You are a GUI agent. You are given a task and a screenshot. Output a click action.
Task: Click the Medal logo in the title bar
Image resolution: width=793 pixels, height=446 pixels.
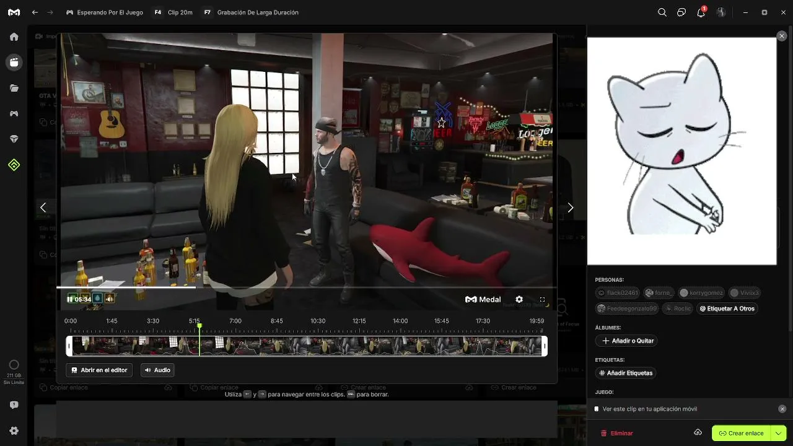[x=14, y=12]
